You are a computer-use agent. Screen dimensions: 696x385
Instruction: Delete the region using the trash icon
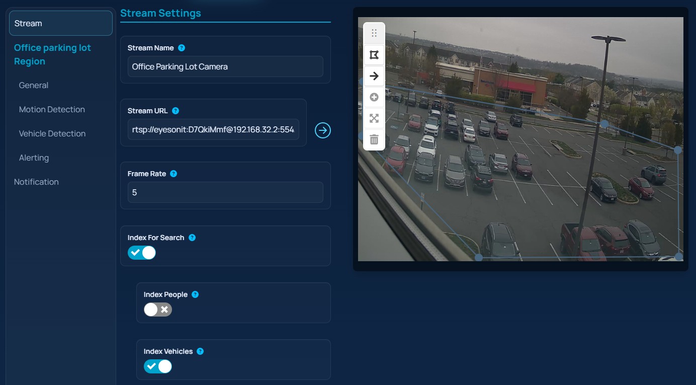point(374,139)
